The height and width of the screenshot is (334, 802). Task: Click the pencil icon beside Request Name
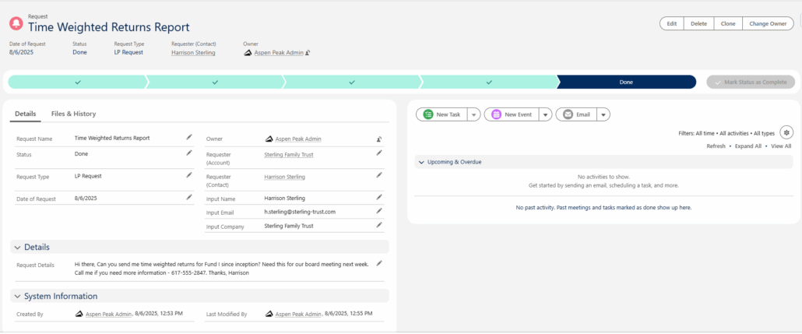coord(188,137)
